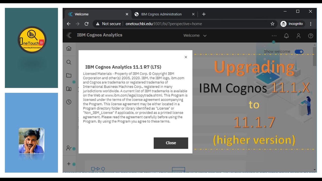This screenshot has width=322, height=181.
Task: Open the More options ellipsis in Cognos header
Action: point(274,36)
